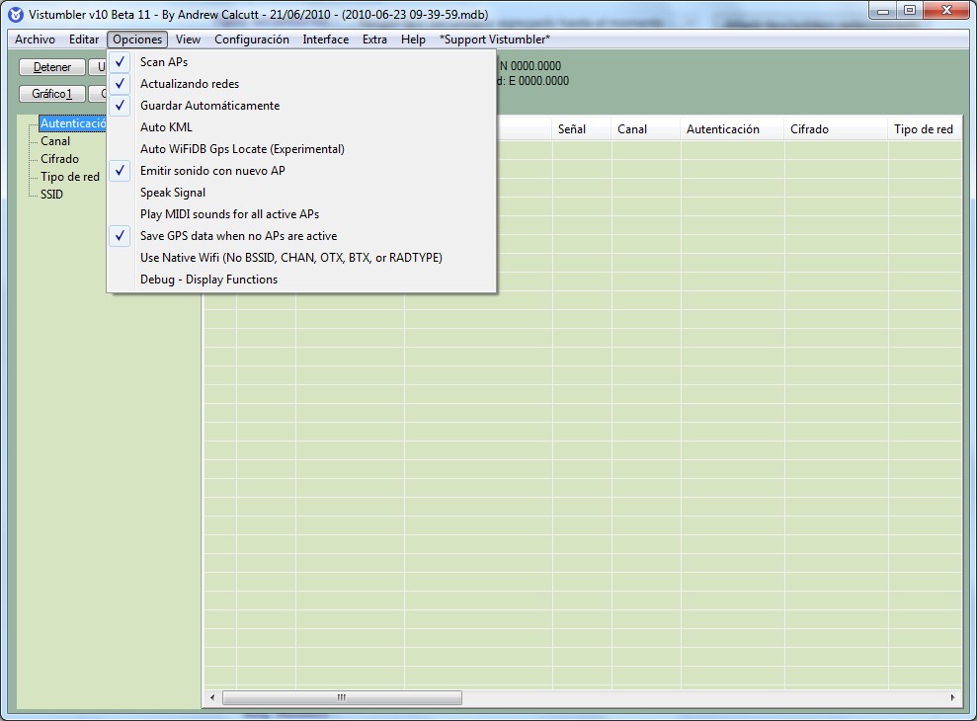Disable Actualizando redes option
Screen dimensions: 977x721
click(x=302, y=84)
